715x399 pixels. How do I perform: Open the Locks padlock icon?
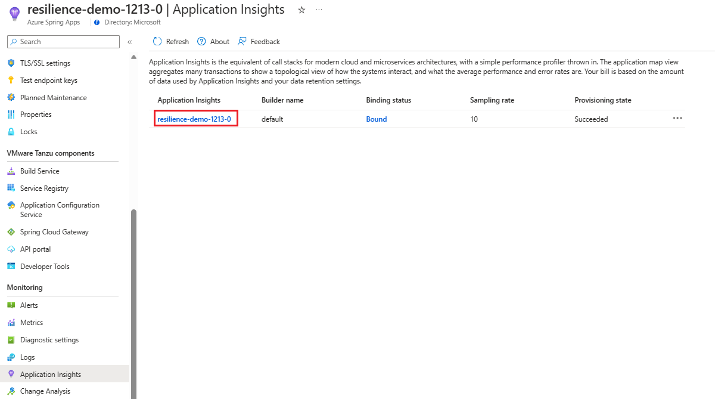click(x=11, y=132)
